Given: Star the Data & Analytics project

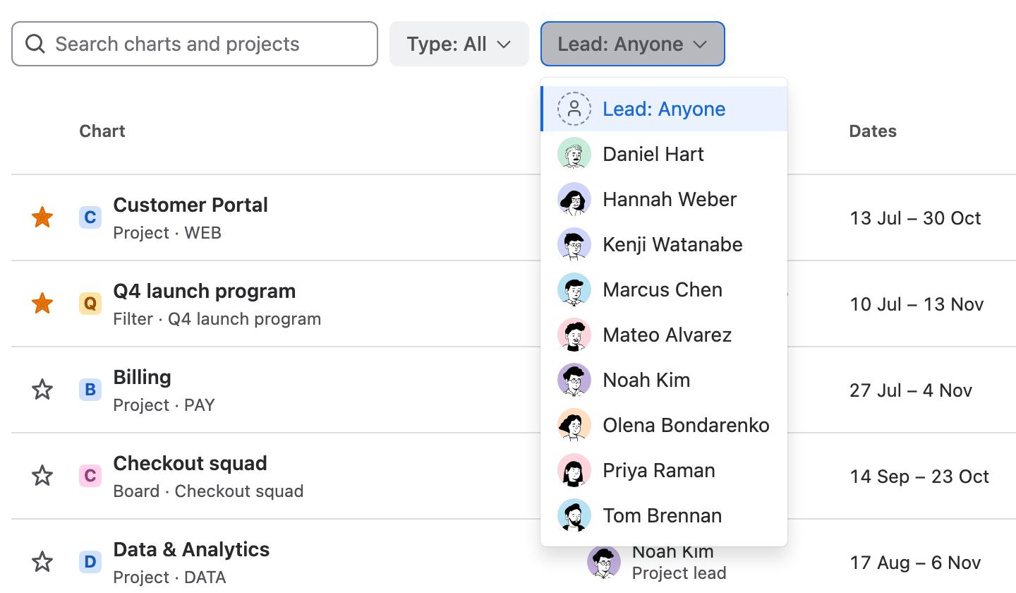Looking at the screenshot, I should [42, 562].
